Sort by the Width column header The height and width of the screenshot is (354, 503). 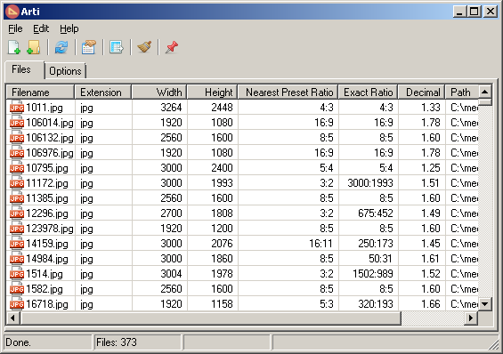coord(159,93)
